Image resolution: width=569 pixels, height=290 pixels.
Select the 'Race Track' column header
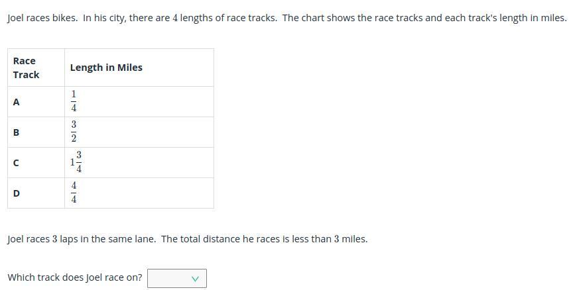tap(26, 68)
